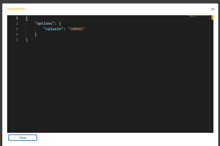Save the JSON changes
This screenshot has width=220, height=146.
pos(23,138)
